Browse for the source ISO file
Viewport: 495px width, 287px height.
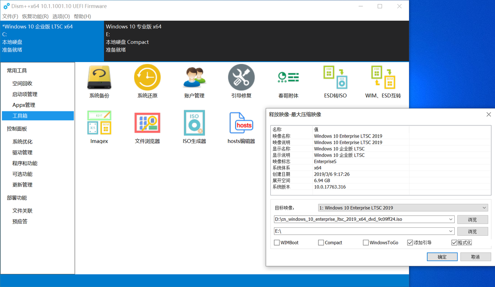click(473, 219)
